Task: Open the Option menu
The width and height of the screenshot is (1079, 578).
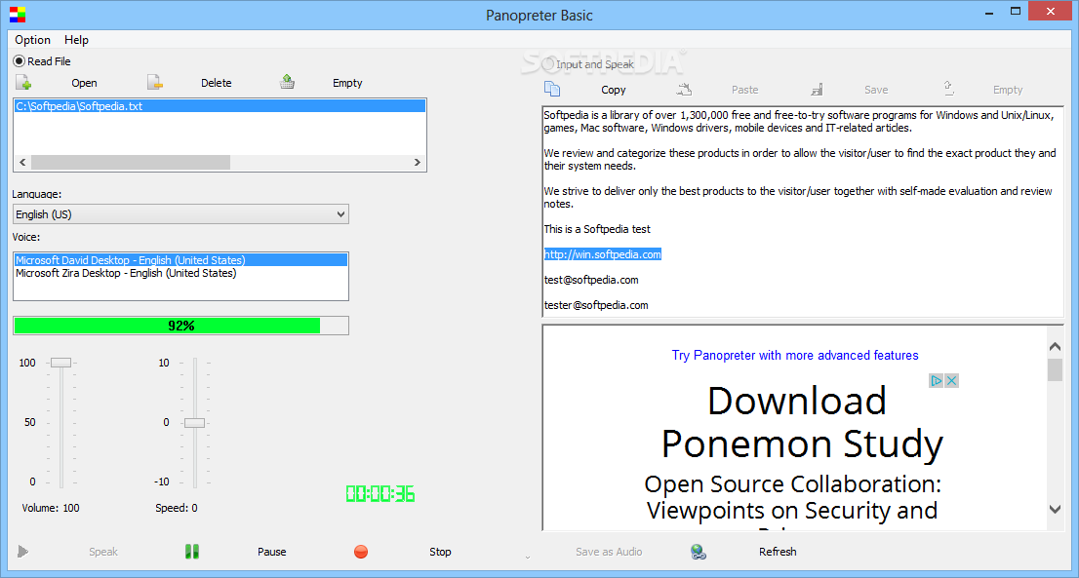Action: tap(32, 40)
